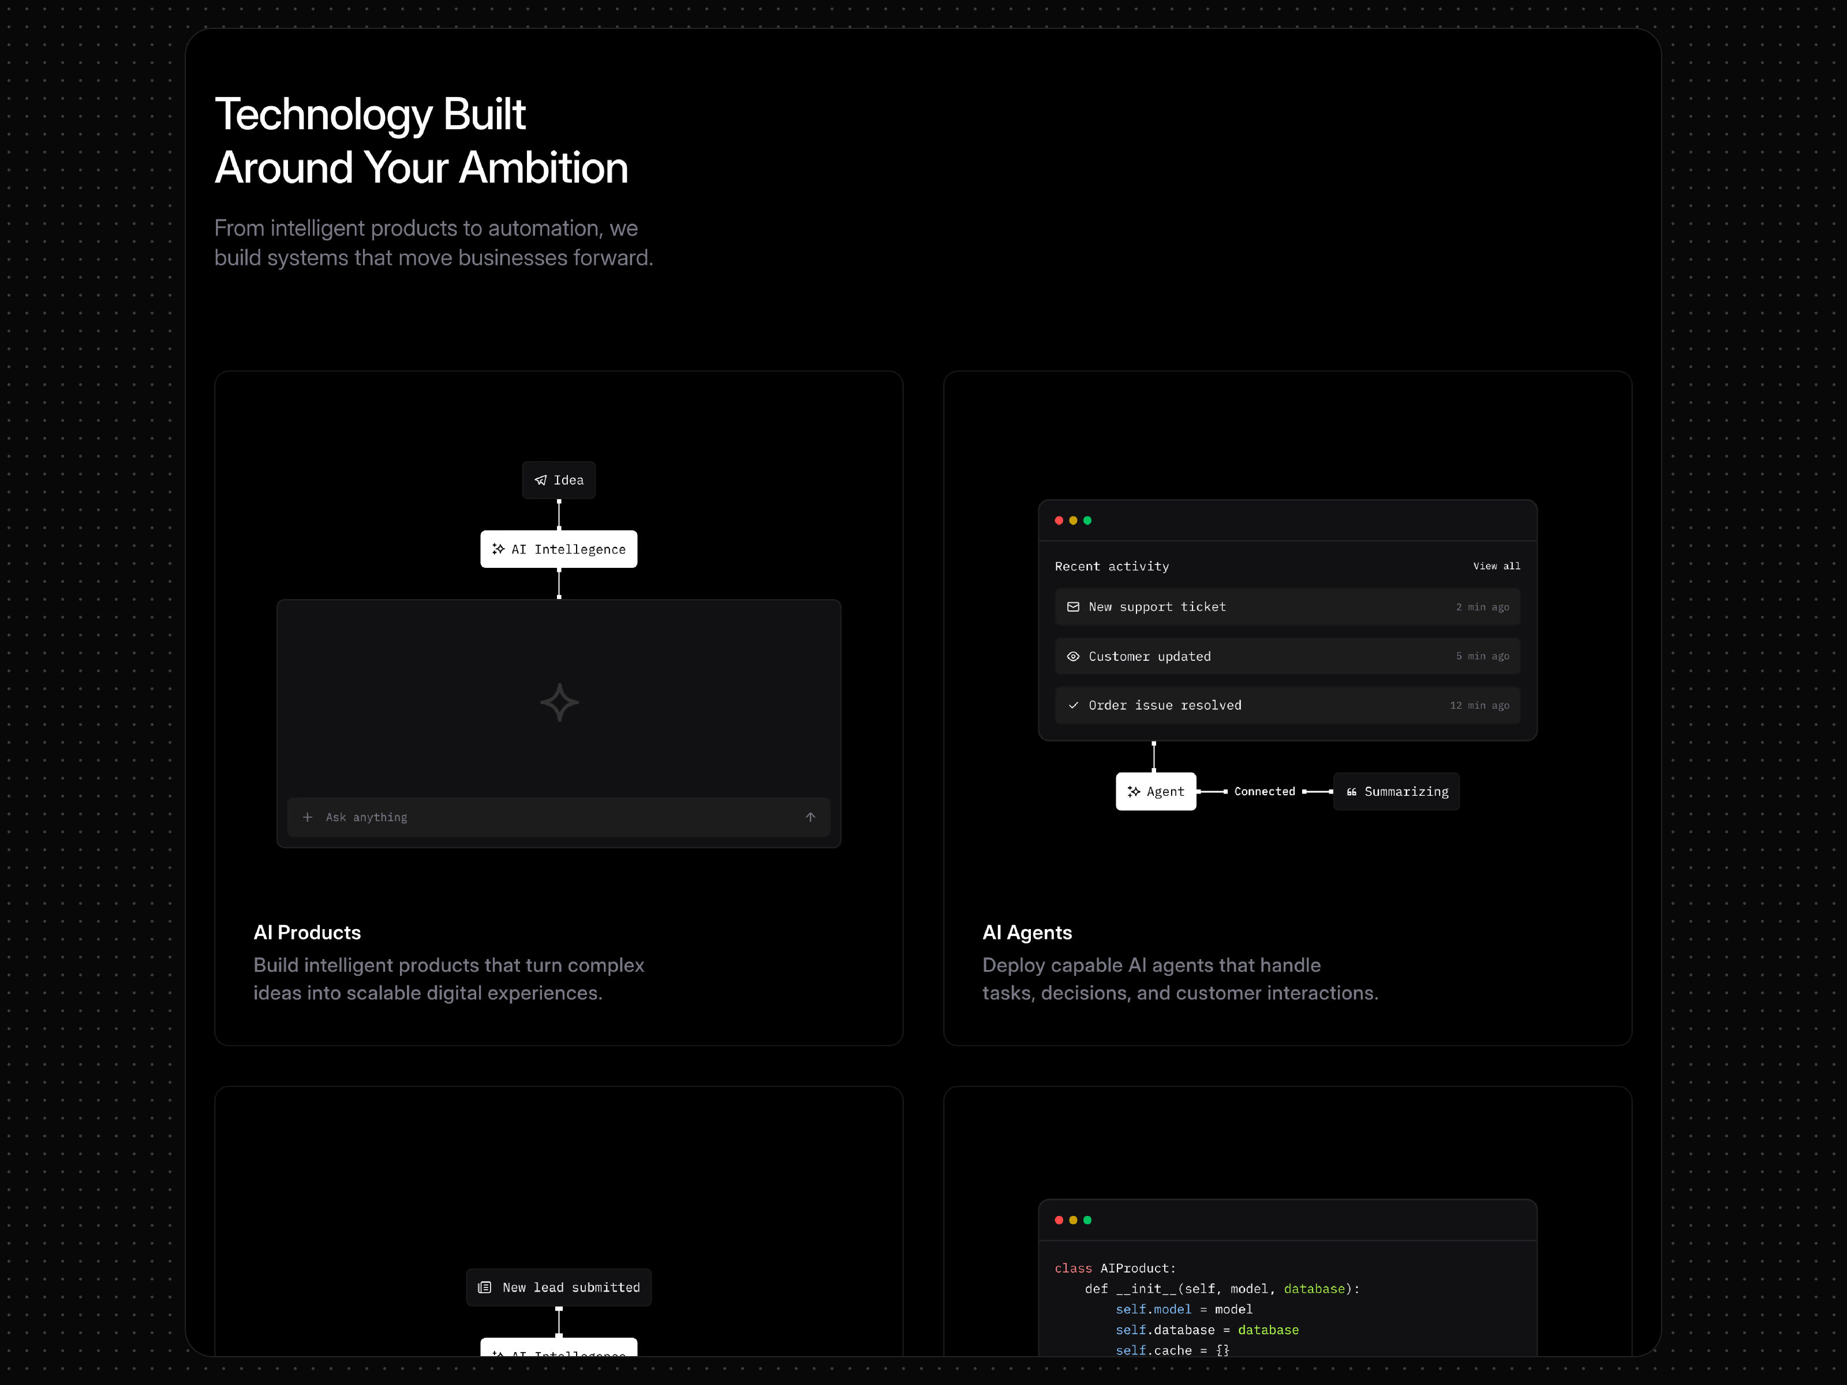The height and width of the screenshot is (1385, 1847).
Task: Click the yellow dot in the code window
Action: pos(1073,1221)
